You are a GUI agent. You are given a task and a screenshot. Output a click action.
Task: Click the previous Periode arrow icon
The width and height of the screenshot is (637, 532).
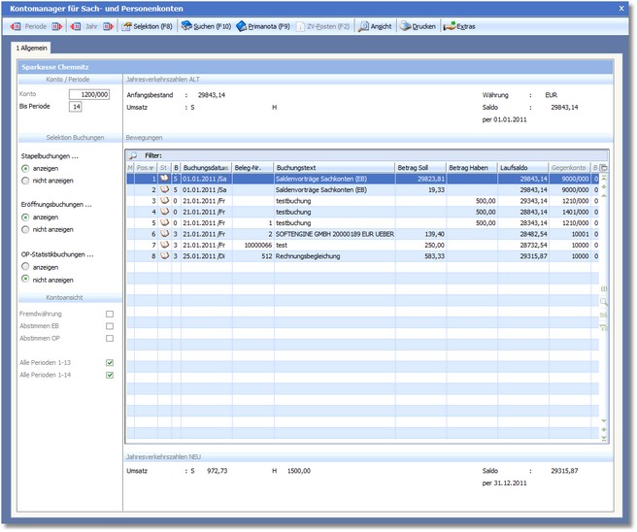(x=16, y=26)
